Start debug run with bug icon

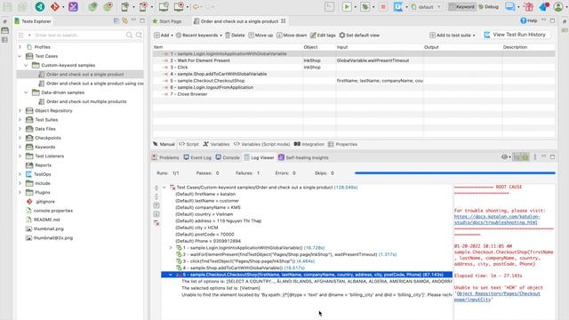[x=365, y=6]
